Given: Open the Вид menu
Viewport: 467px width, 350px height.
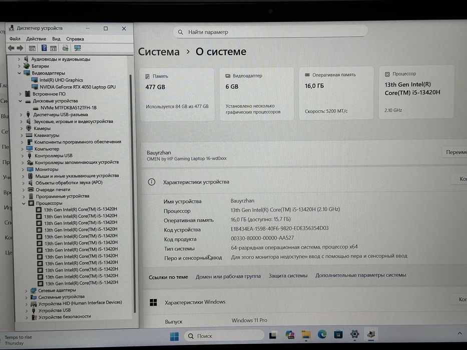Looking at the screenshot, I should point(56,38).
